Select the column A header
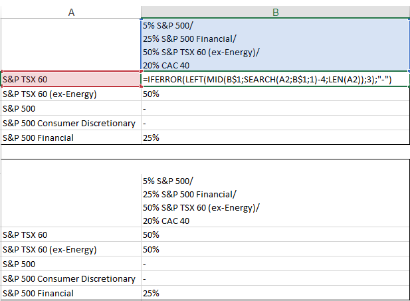Image resolution: width=410 pixels, height=301 pixels. click(x=71, y=11)
